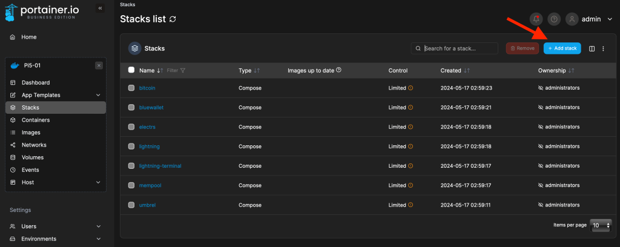Collapse the sidebar with double chevron icon
The image size is (620, 247).
pyautogui.click(x=100, y=8)
